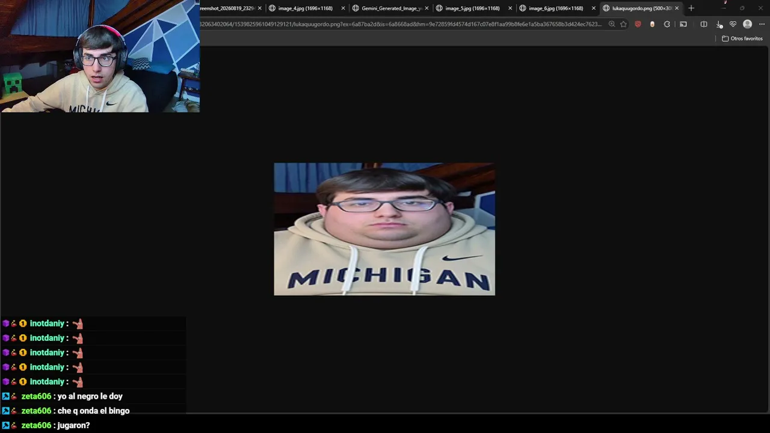Close the image_5.jpg tab
This screenshot has height=433, width=770.
click(x=510, y=8)
